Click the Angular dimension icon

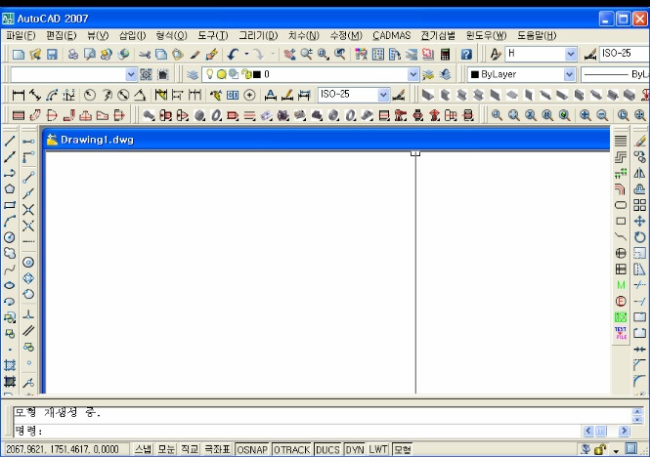(x=140, y=95)
